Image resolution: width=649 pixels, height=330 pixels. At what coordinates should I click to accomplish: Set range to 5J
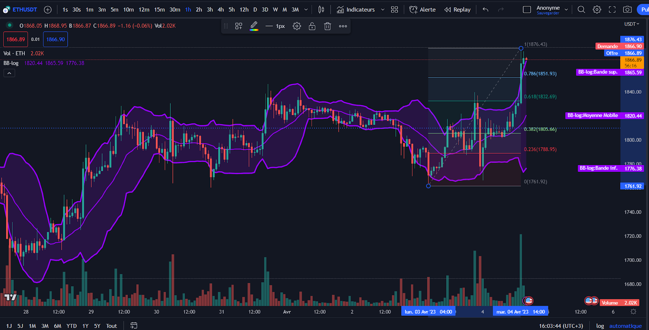20,326
